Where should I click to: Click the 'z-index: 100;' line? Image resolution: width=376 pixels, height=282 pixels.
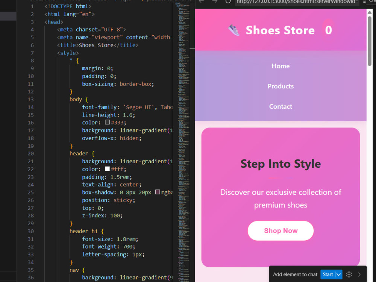(x=102, y=215)
